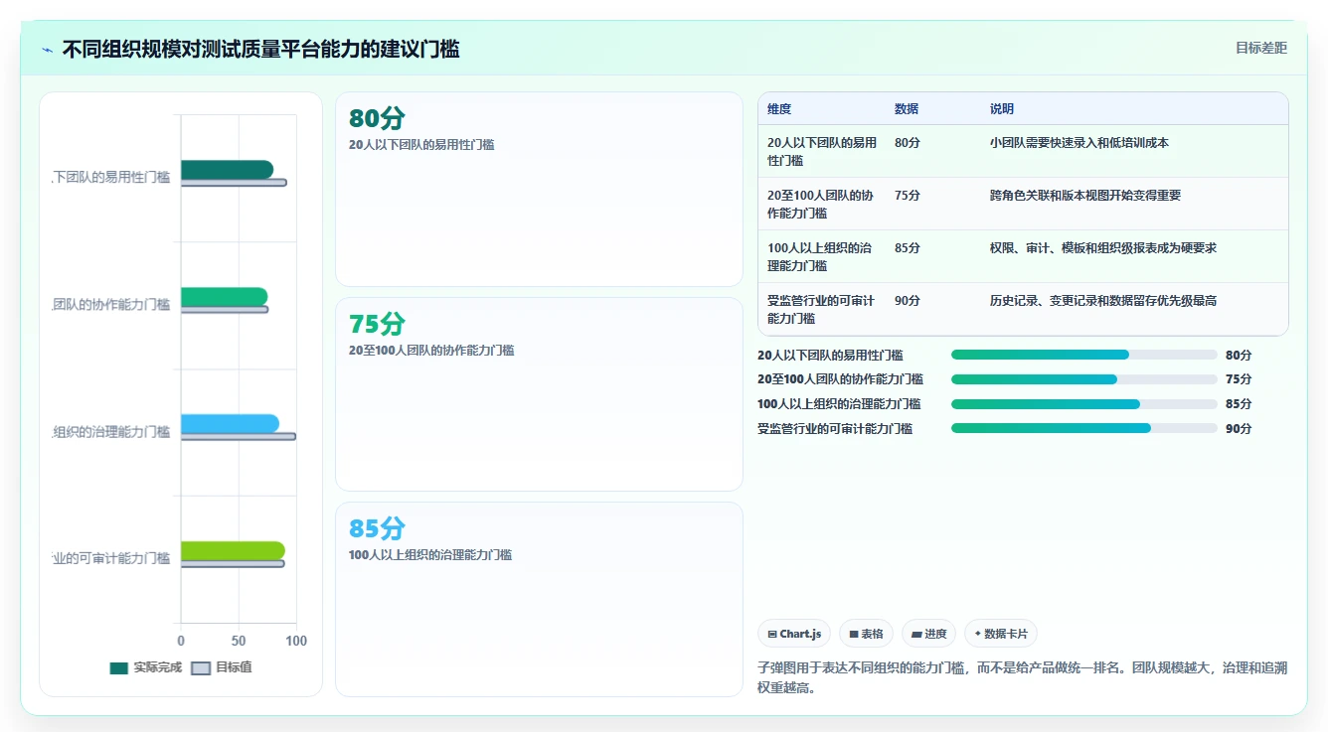Click the chart axis label 业的可审计能力门槛
The height and width of the screenshot is (732, 1328).
[111, 558]
